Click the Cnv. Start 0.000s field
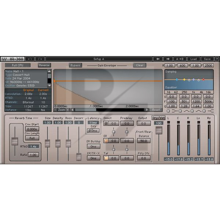 (32, 129)
